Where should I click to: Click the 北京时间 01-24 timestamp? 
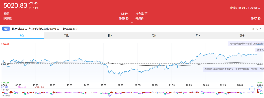245,8
